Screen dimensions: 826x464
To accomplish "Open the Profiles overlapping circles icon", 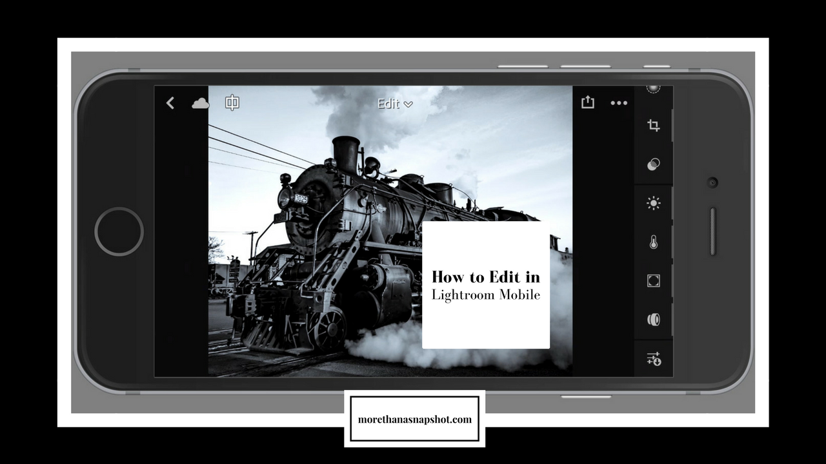I will click(654, 164).
